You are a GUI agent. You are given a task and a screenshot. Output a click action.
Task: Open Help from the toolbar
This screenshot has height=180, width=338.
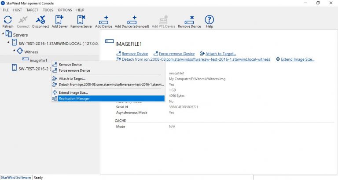click(x=209, y=21)
